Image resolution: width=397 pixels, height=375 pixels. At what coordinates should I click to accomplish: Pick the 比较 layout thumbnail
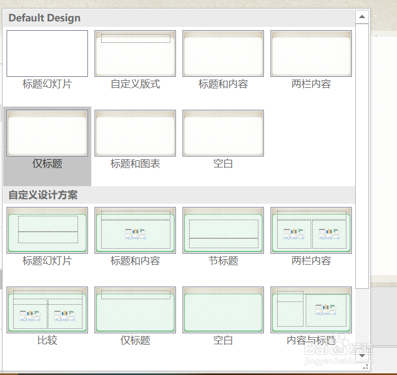[x=47, y=310]
